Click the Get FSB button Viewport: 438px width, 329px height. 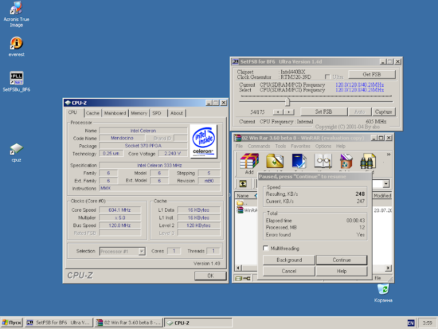(372, 75)
